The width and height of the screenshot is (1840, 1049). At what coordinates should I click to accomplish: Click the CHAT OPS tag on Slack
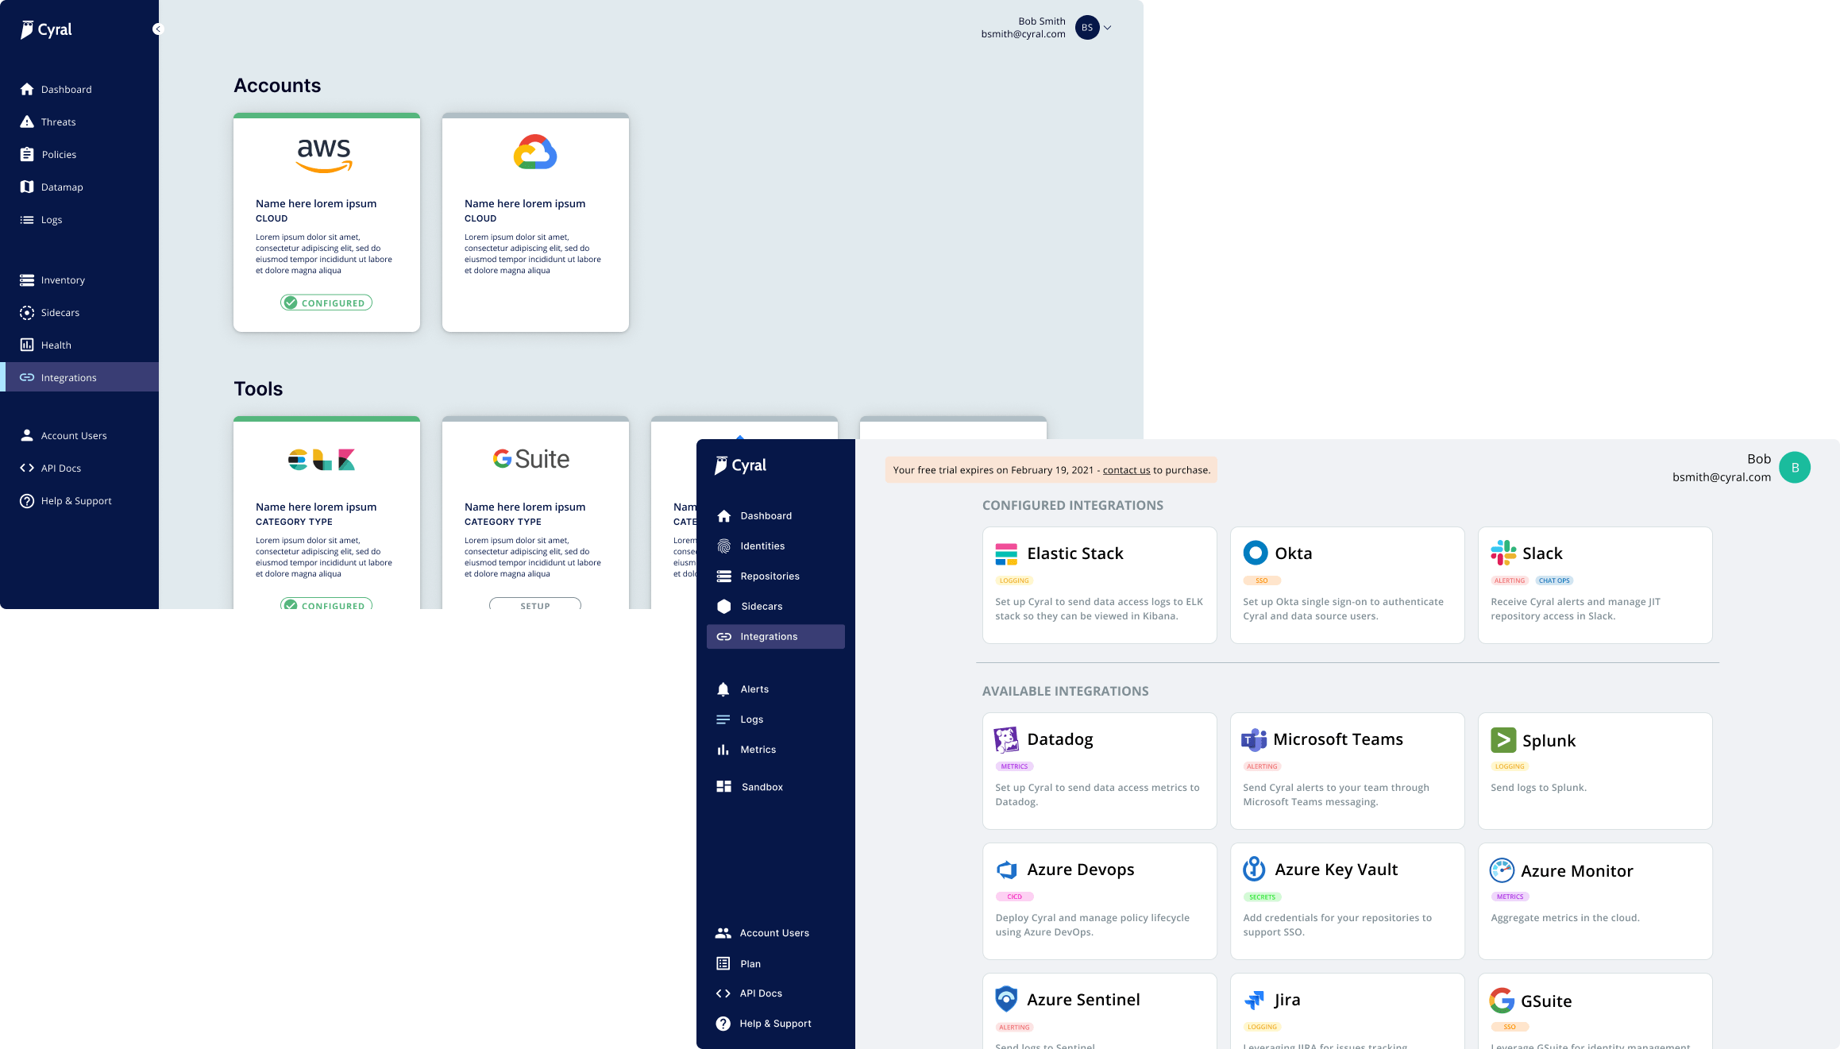coord(1554,580)
